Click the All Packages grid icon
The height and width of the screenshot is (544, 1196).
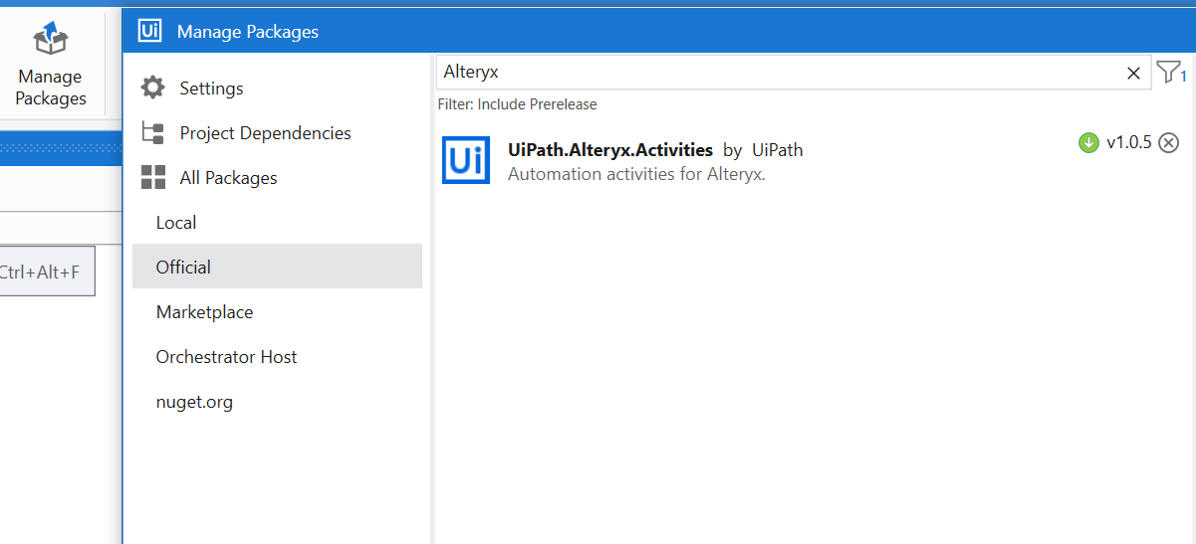[153, 178]
